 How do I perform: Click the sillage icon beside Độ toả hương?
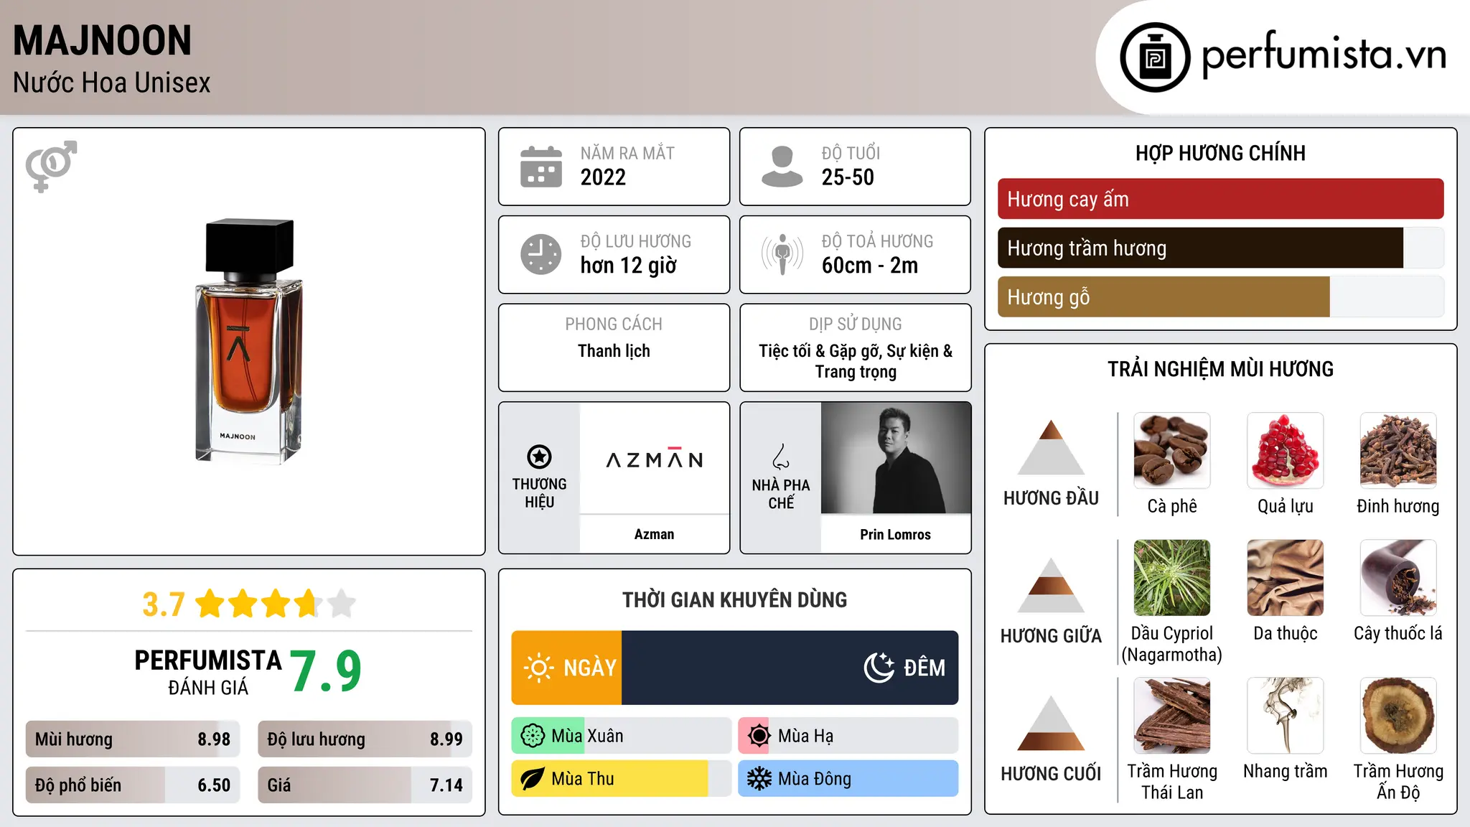coord(782,254)
